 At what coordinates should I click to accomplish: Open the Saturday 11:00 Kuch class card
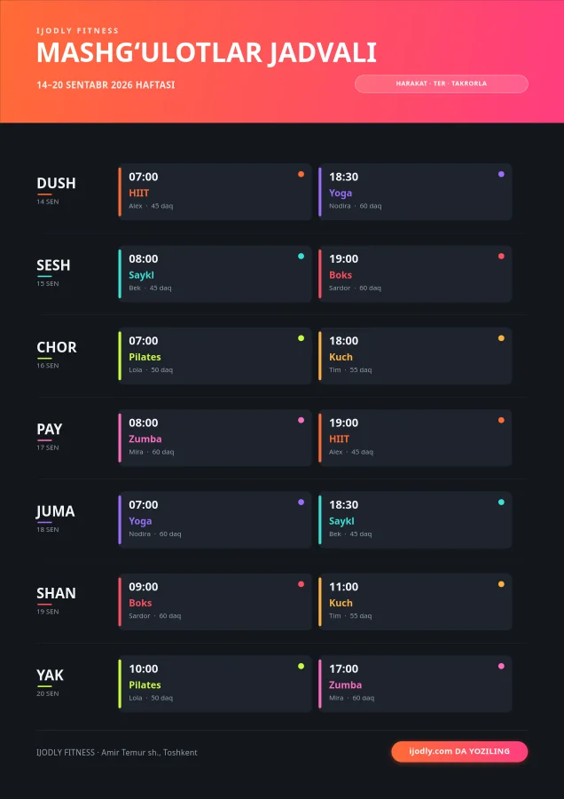(x=415, y=602)
